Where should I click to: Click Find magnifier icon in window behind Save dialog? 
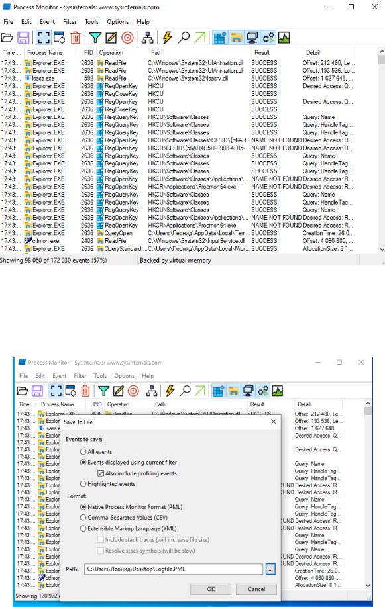186,391
